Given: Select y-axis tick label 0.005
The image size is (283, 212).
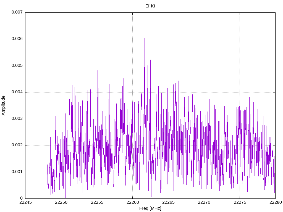Looking at the screenshot, I should click(17, 65).
